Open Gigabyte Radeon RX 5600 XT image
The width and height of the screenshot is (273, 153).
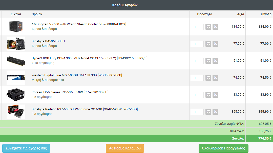16,112
